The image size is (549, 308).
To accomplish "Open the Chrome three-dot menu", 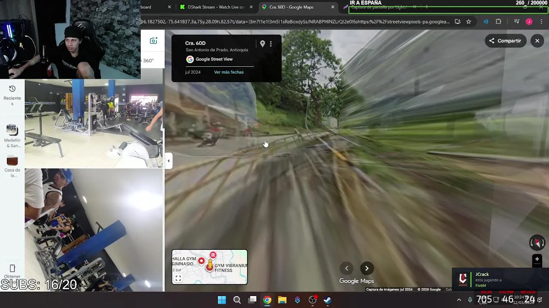I will tap(541, 22).
